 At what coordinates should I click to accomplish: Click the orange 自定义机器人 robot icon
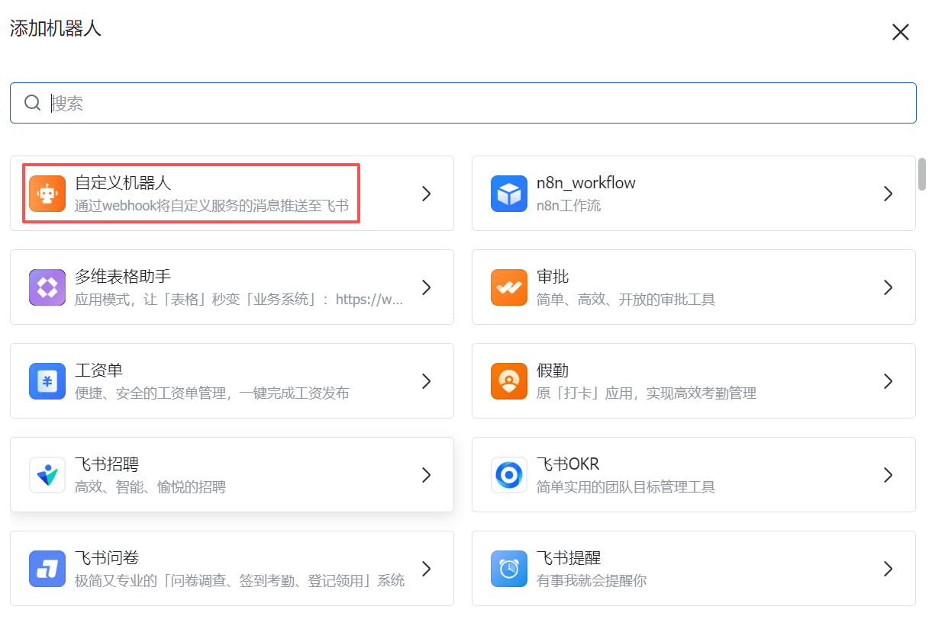click(x=47, y=194)
